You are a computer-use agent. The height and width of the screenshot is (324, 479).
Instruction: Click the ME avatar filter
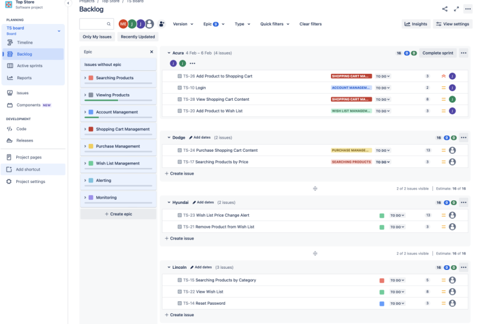123,24
